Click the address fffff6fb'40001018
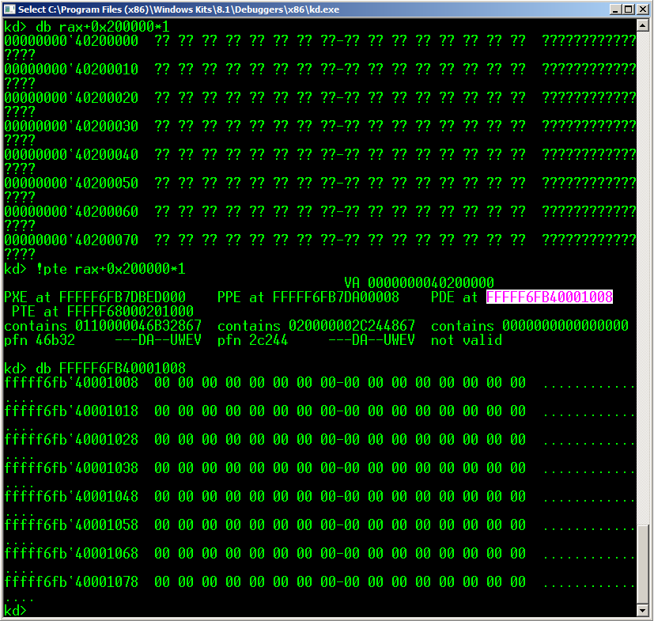Viewport: 654px width, 621px height. 71,411
